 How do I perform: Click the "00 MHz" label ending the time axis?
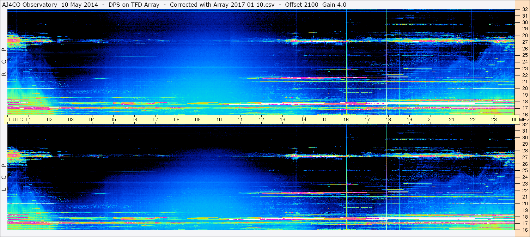point(520,120)
